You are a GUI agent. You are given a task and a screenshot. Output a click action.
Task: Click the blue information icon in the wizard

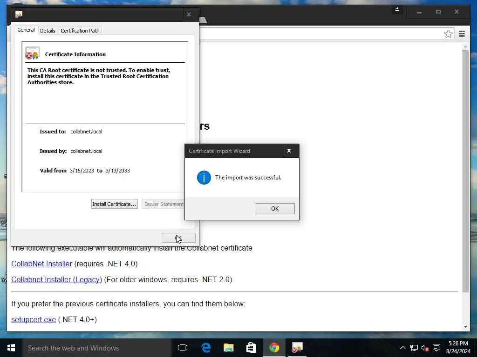pyautogui.click(x=204, y=178)
